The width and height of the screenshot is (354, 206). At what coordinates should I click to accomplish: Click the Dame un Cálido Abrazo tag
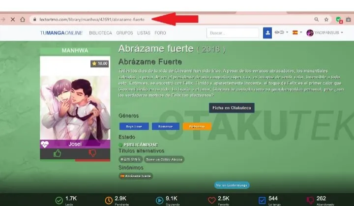pos(164,159)
